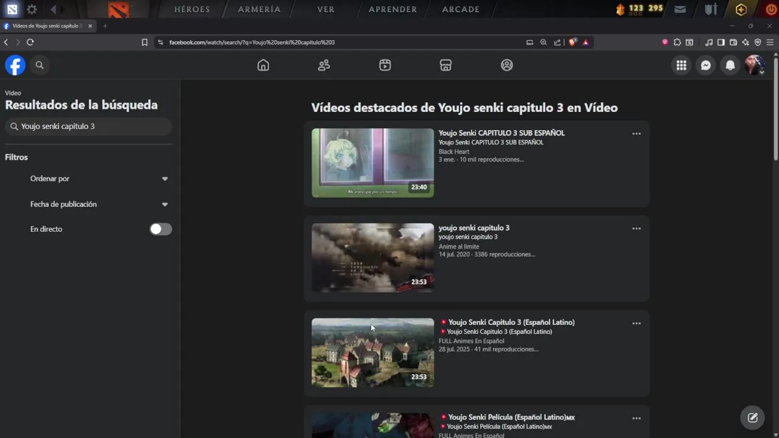Toggle the browser sidebar panel icon

coord(721,42)
